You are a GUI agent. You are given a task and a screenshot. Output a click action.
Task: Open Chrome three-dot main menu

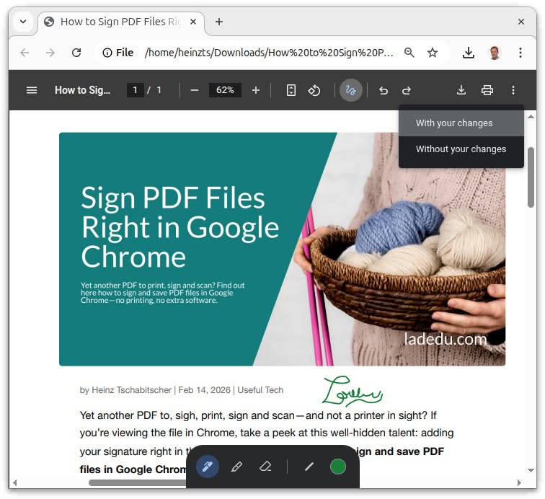coord(520,53)
